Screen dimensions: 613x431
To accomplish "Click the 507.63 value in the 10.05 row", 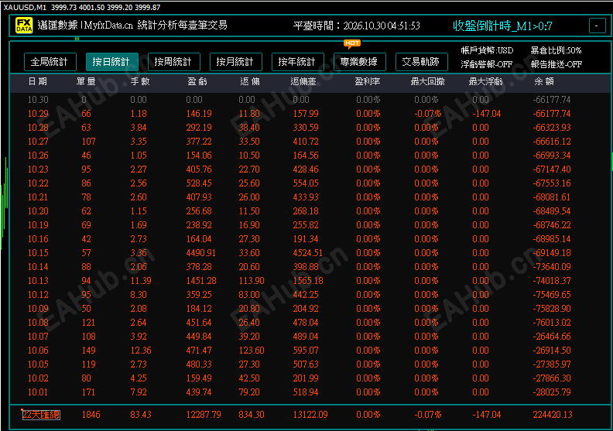I will coord(306,364).
